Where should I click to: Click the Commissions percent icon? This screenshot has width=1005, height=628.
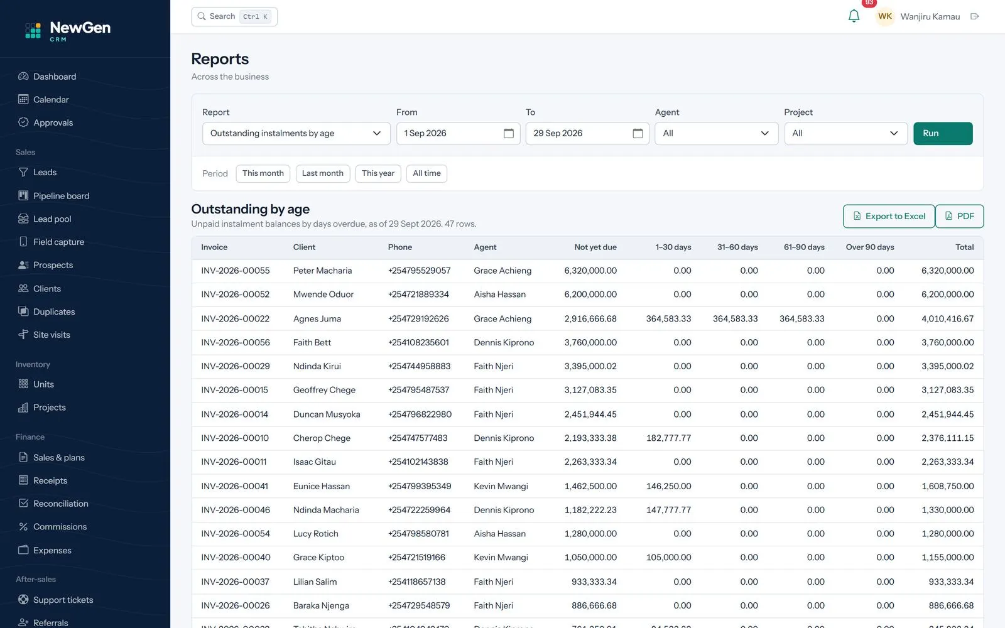click(23, 526)
